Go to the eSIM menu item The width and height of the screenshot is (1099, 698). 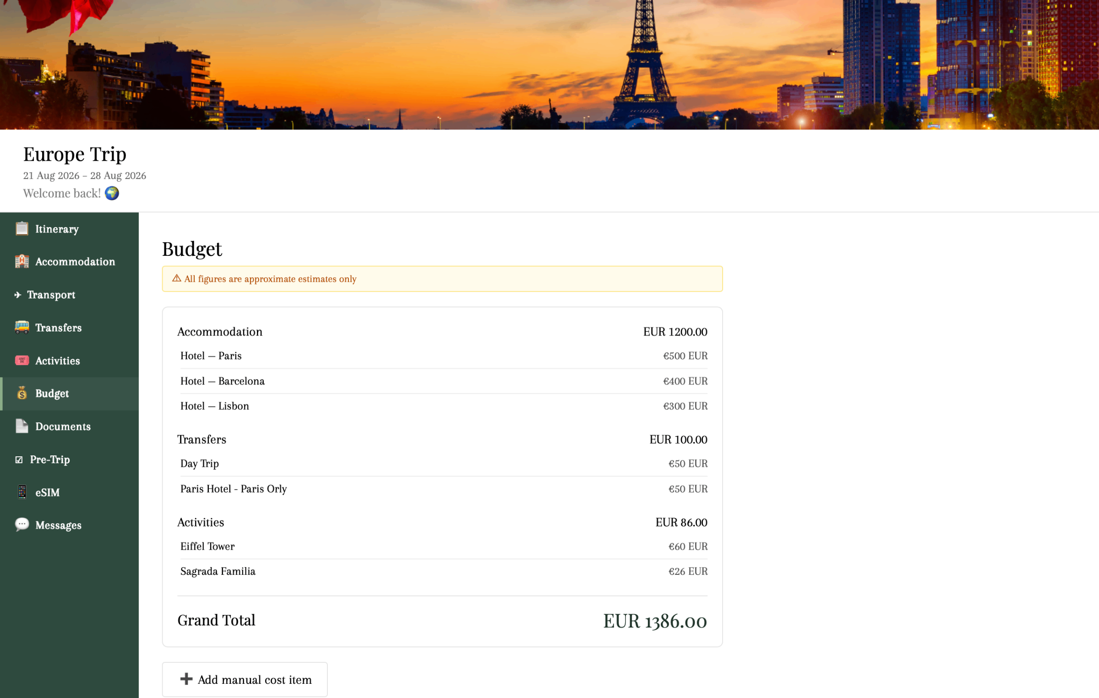[70, 492]
